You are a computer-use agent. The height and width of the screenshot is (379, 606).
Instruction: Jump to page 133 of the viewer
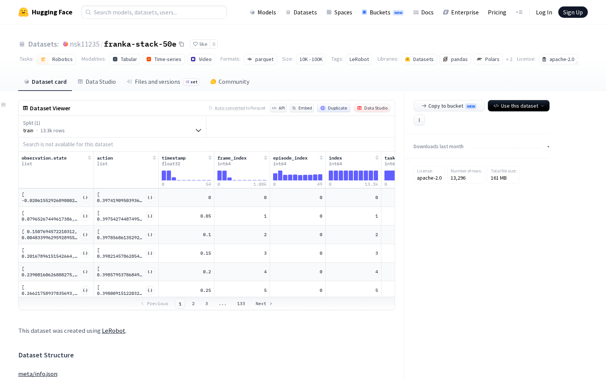(241, 304)
